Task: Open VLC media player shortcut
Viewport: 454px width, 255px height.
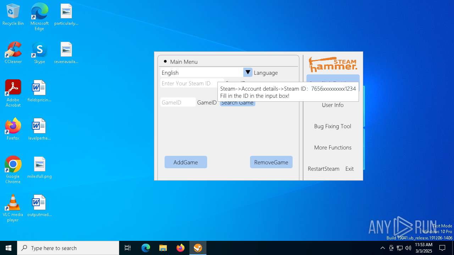Action: click(13, 208)
